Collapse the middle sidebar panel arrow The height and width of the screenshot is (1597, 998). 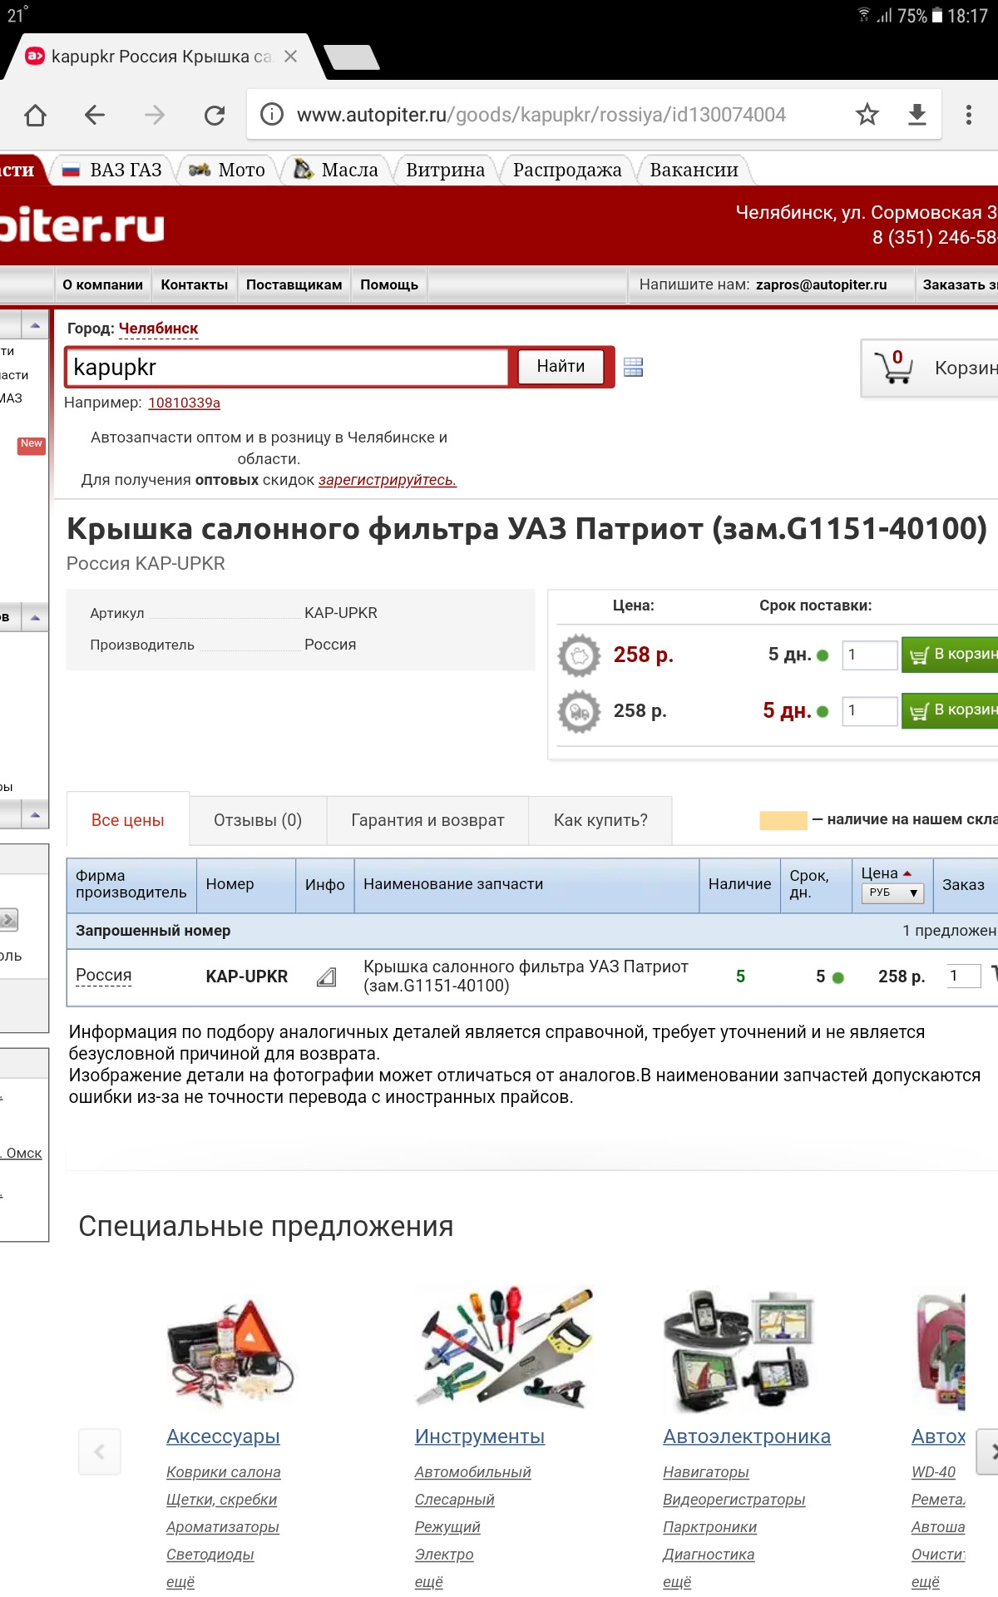click(x=35, y=618)
